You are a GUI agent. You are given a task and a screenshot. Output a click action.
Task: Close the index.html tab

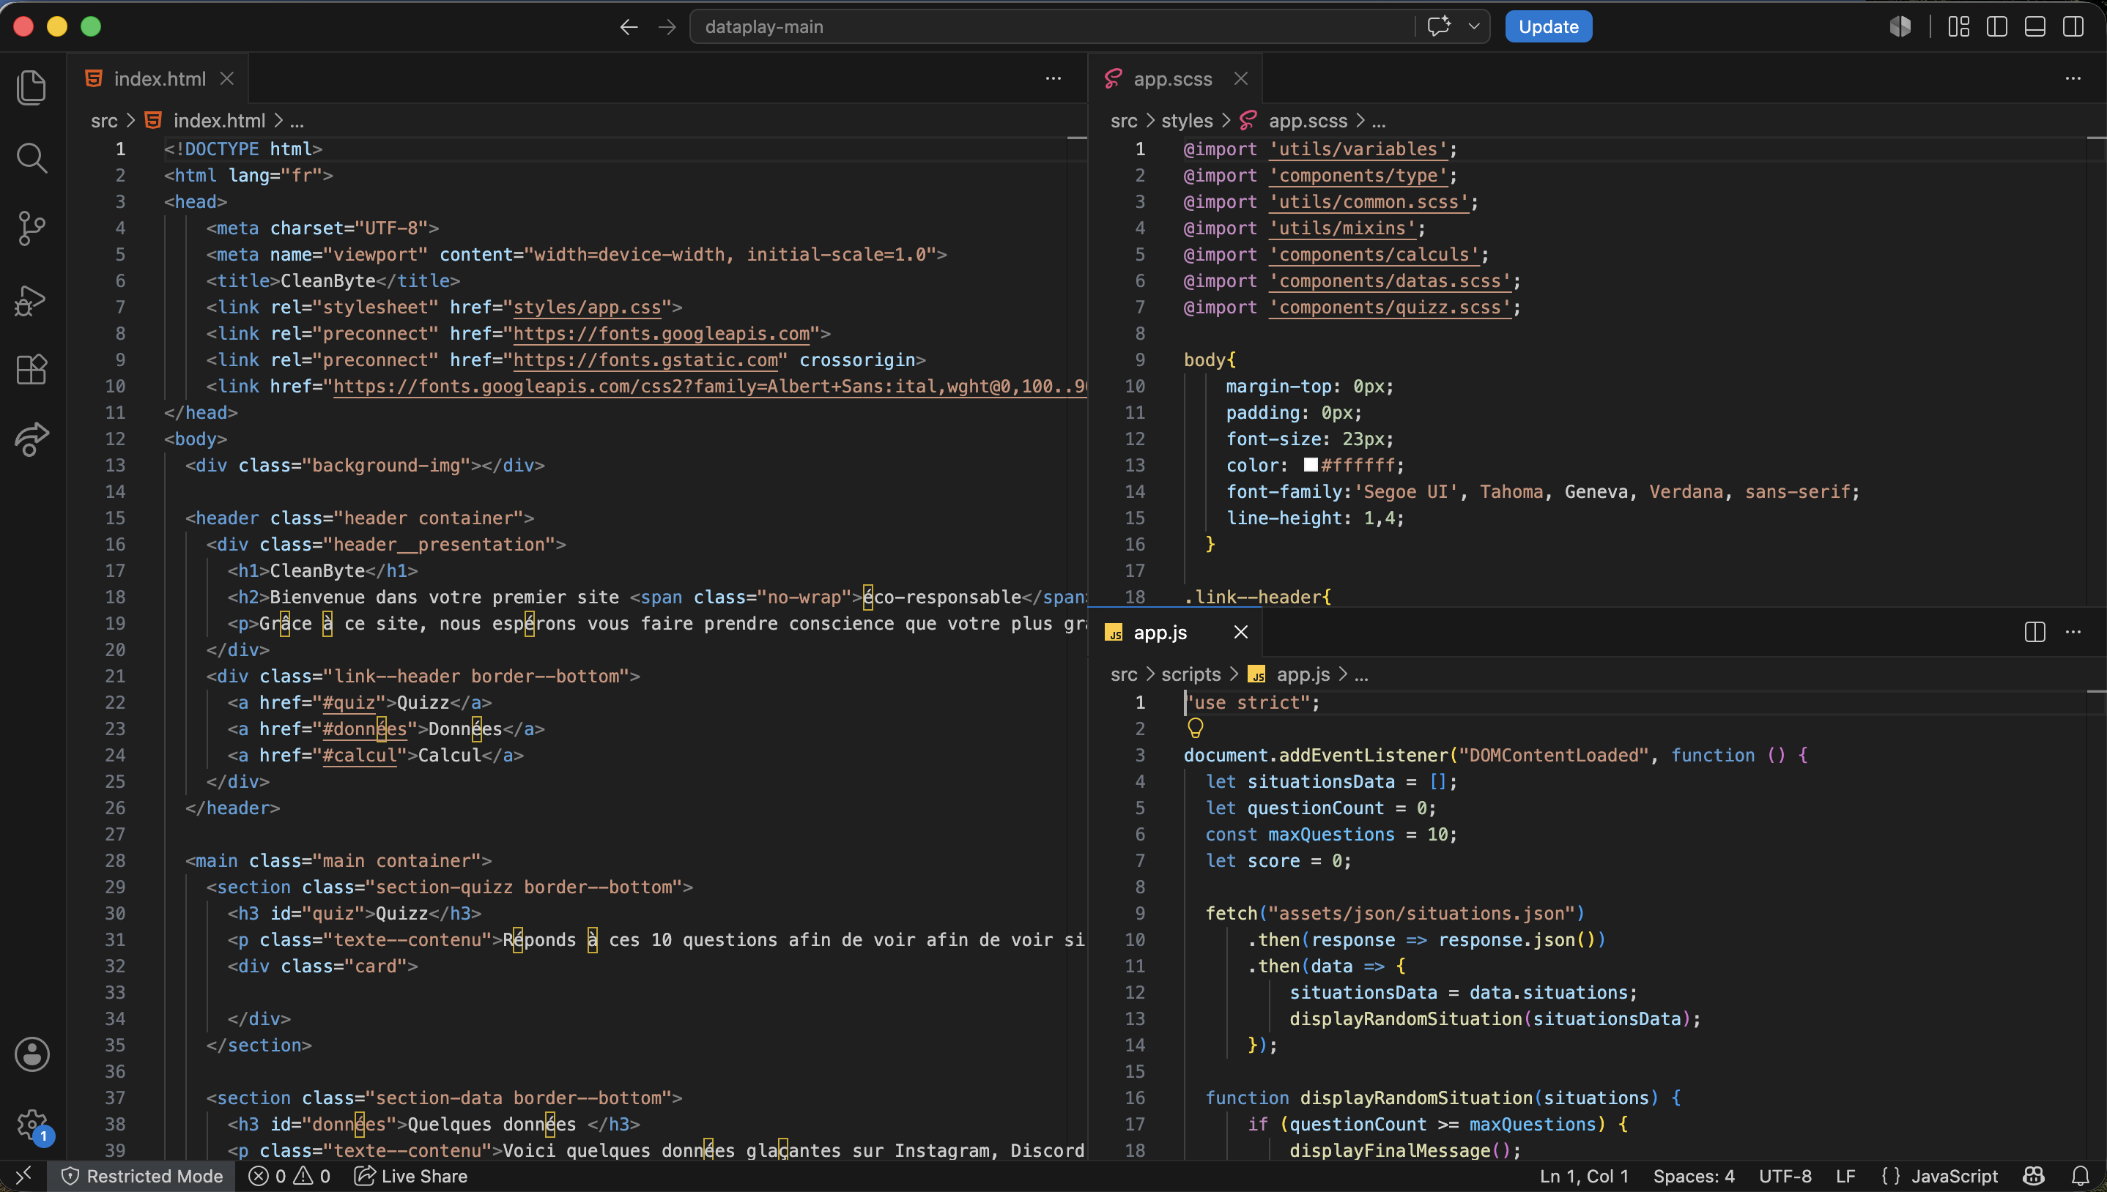(x=227, y=78)
